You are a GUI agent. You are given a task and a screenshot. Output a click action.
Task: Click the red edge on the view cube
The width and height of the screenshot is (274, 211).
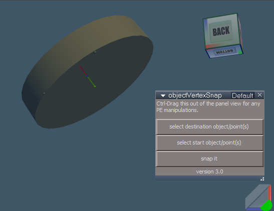coord(210,46)
